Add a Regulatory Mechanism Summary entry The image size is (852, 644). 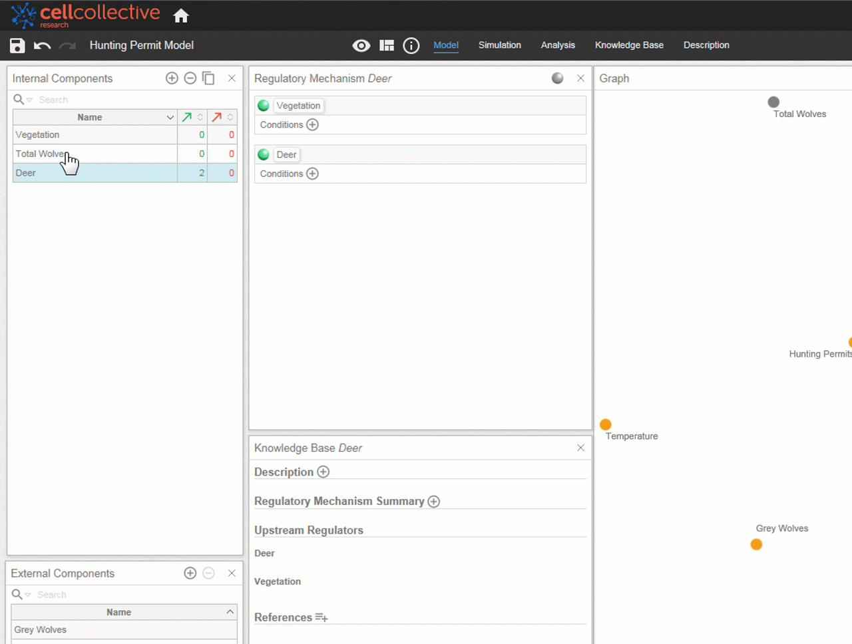tap(433, 502)
